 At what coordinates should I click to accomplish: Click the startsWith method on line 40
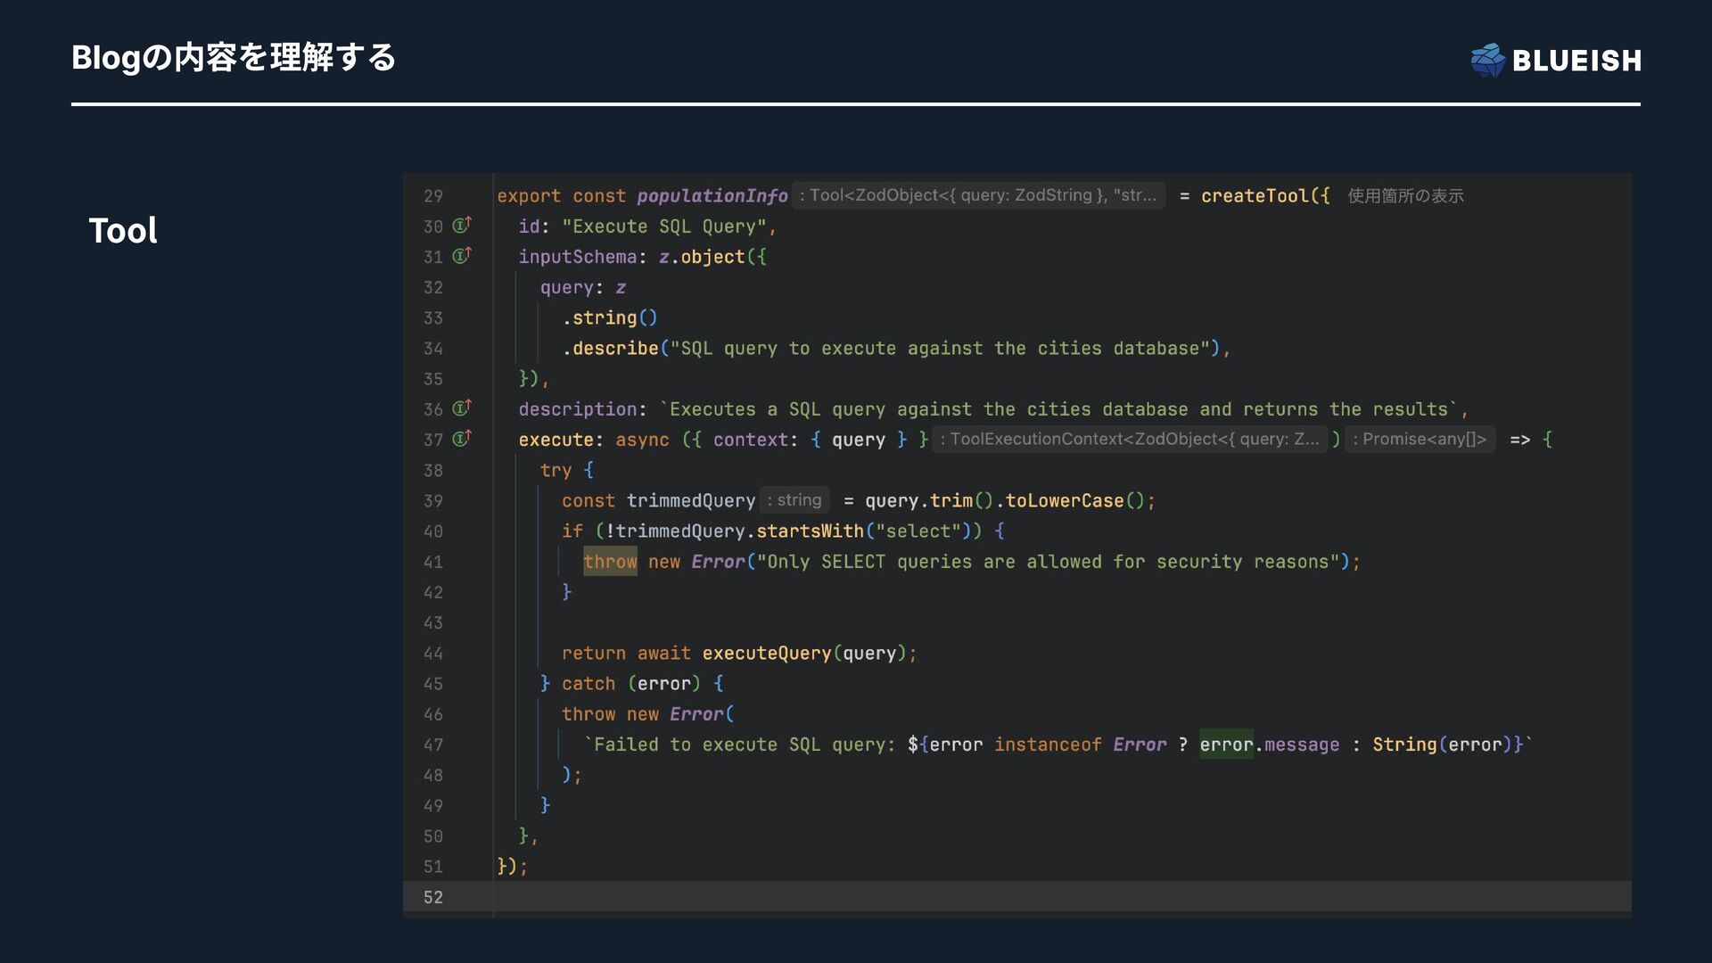[810, 531]
